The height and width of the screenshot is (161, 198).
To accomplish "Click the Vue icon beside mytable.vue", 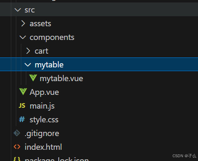I will (33, 78).
